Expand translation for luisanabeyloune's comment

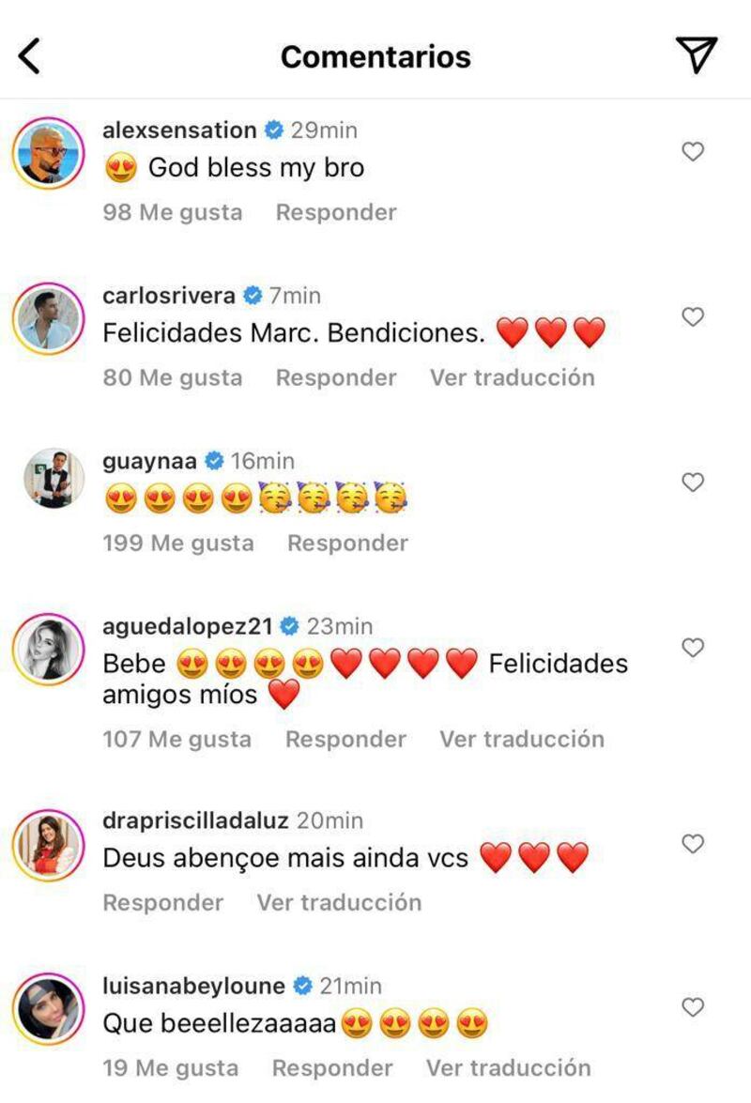(508, 1067)
